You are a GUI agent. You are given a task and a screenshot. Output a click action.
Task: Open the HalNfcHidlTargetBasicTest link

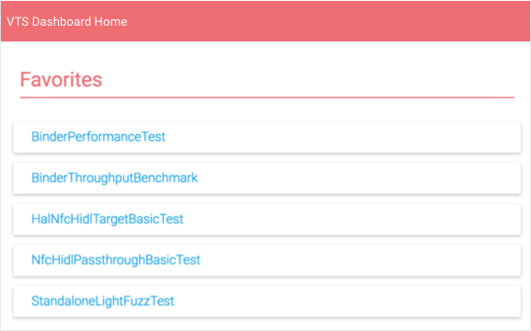tap(108, 219)
